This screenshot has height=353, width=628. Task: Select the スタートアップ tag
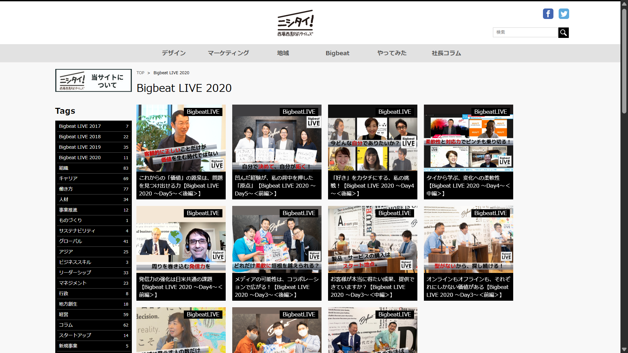94,335
